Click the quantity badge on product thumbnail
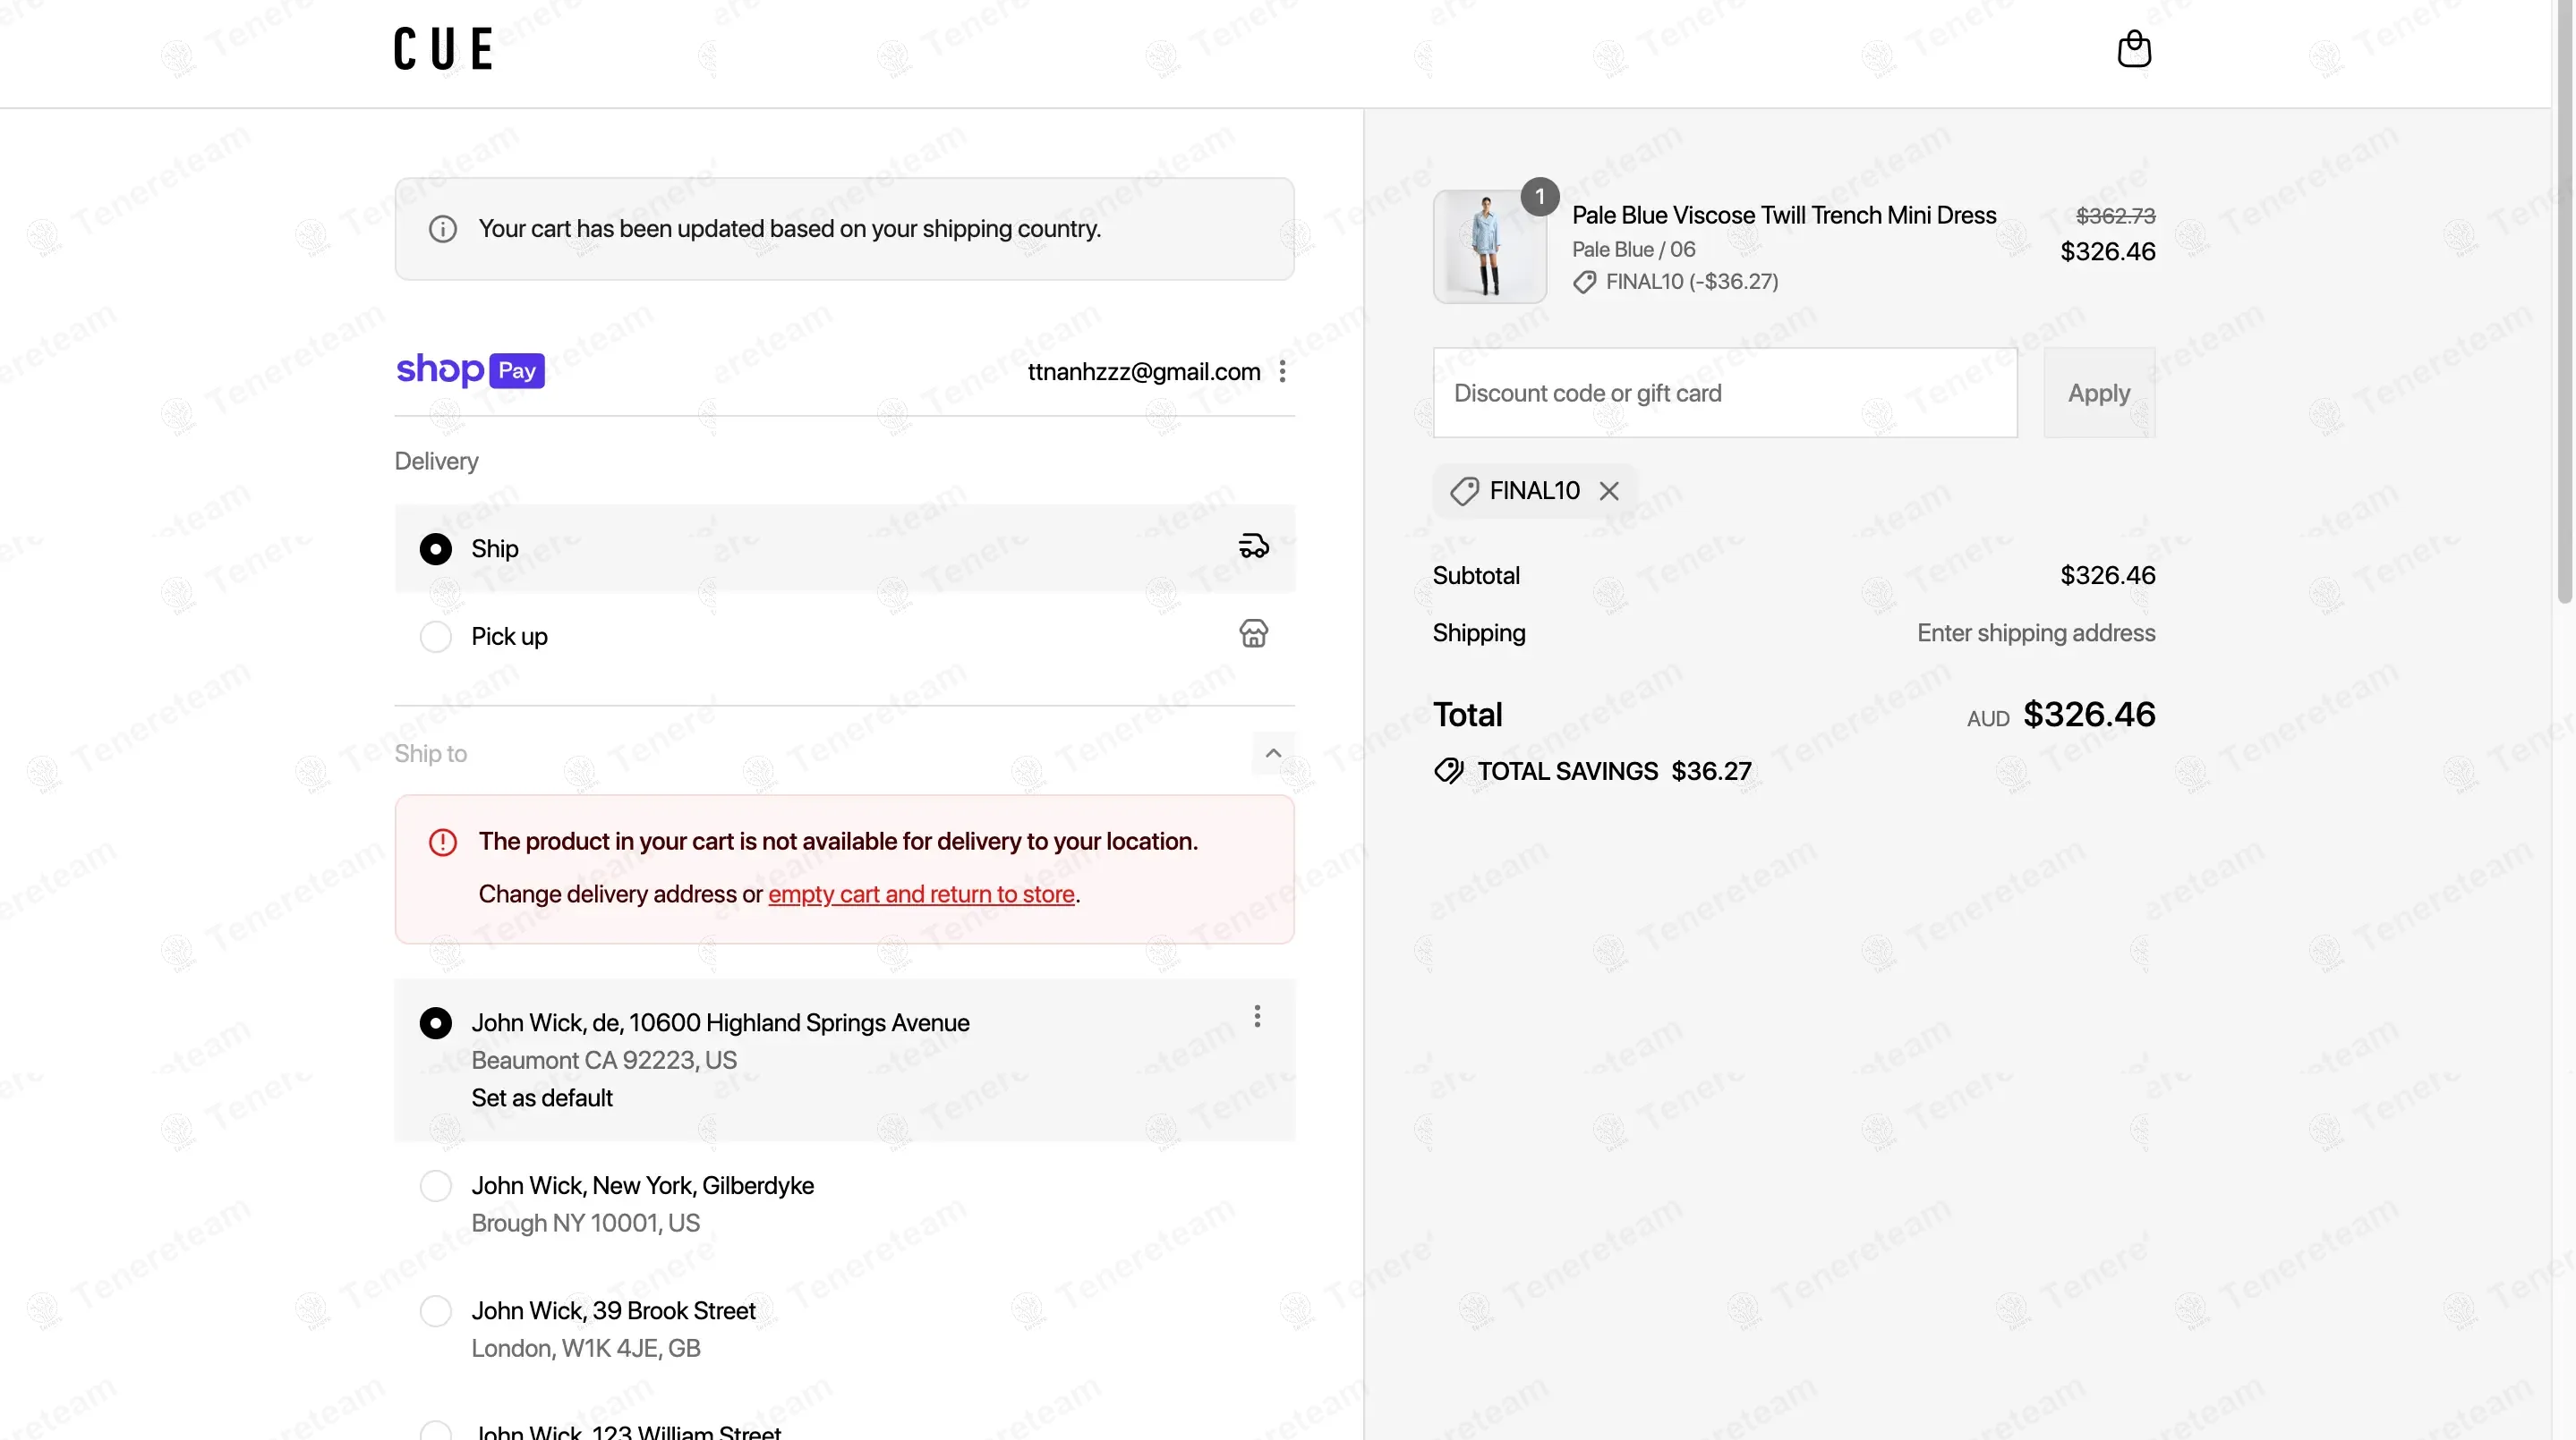 click(x=1539, y=197)
